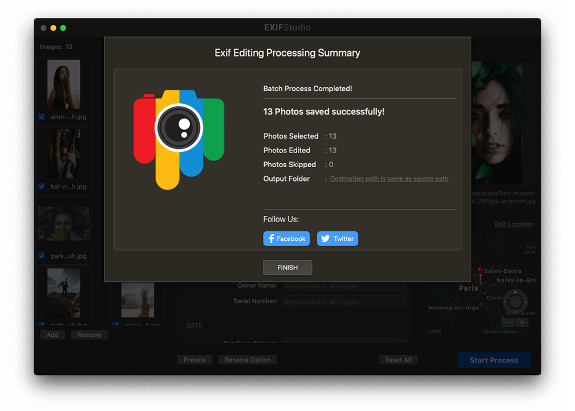Click the gray close window button
Image resolution: width=575 pixels, height=411 pixels.
(43, 28)
